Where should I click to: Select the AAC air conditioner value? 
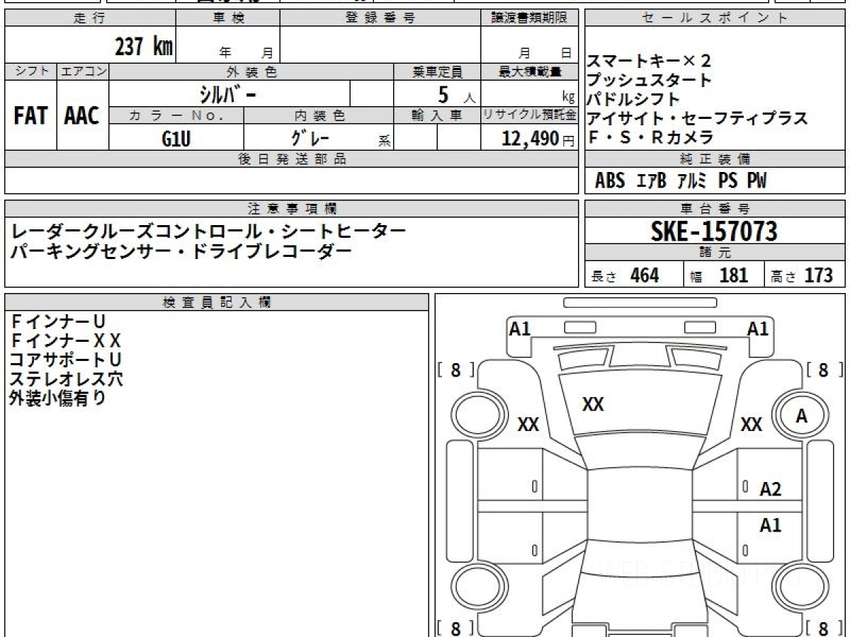(82, 116)
